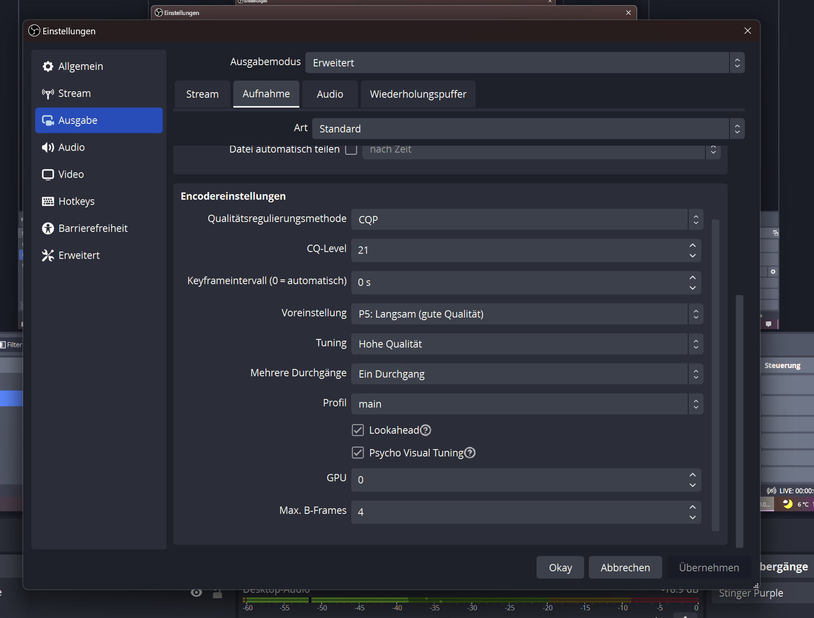Click the outer settings page scrollbar
814x618 pixels.
pyautogui.click(x=739, y=421)
